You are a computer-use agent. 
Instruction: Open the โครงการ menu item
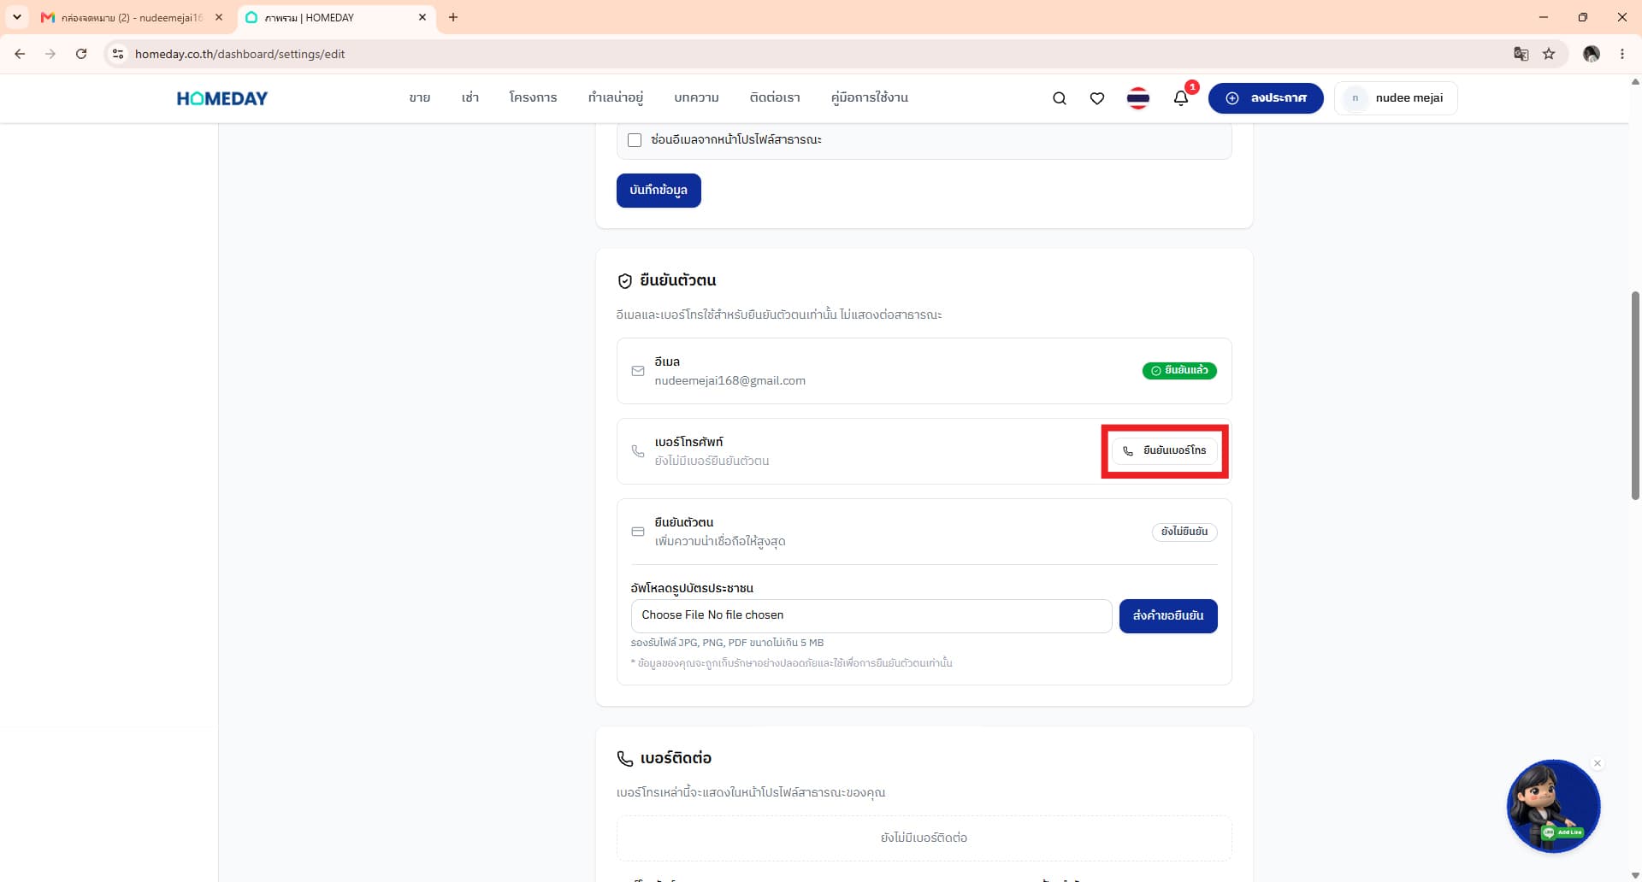(533, 97)
